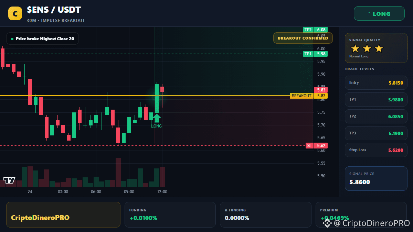The height and width of the screenshot is (232, 413).
Task: Click the 06:00 time axis label
Action: (x=96, y=192)
